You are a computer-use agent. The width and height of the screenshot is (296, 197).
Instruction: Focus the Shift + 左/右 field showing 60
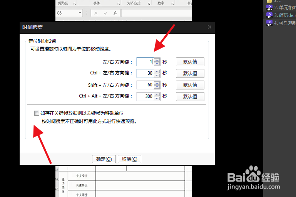pyautogui.click(x=145, y=85)
